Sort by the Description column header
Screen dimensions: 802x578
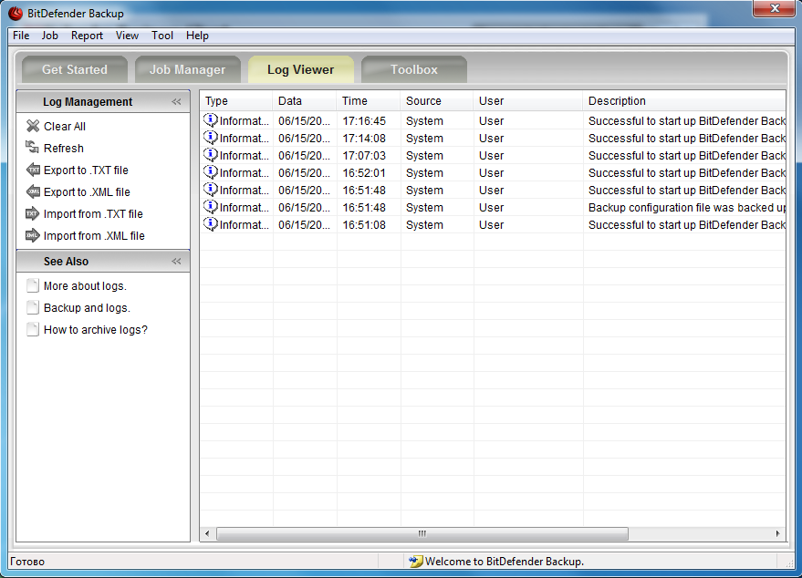[684, 101]
